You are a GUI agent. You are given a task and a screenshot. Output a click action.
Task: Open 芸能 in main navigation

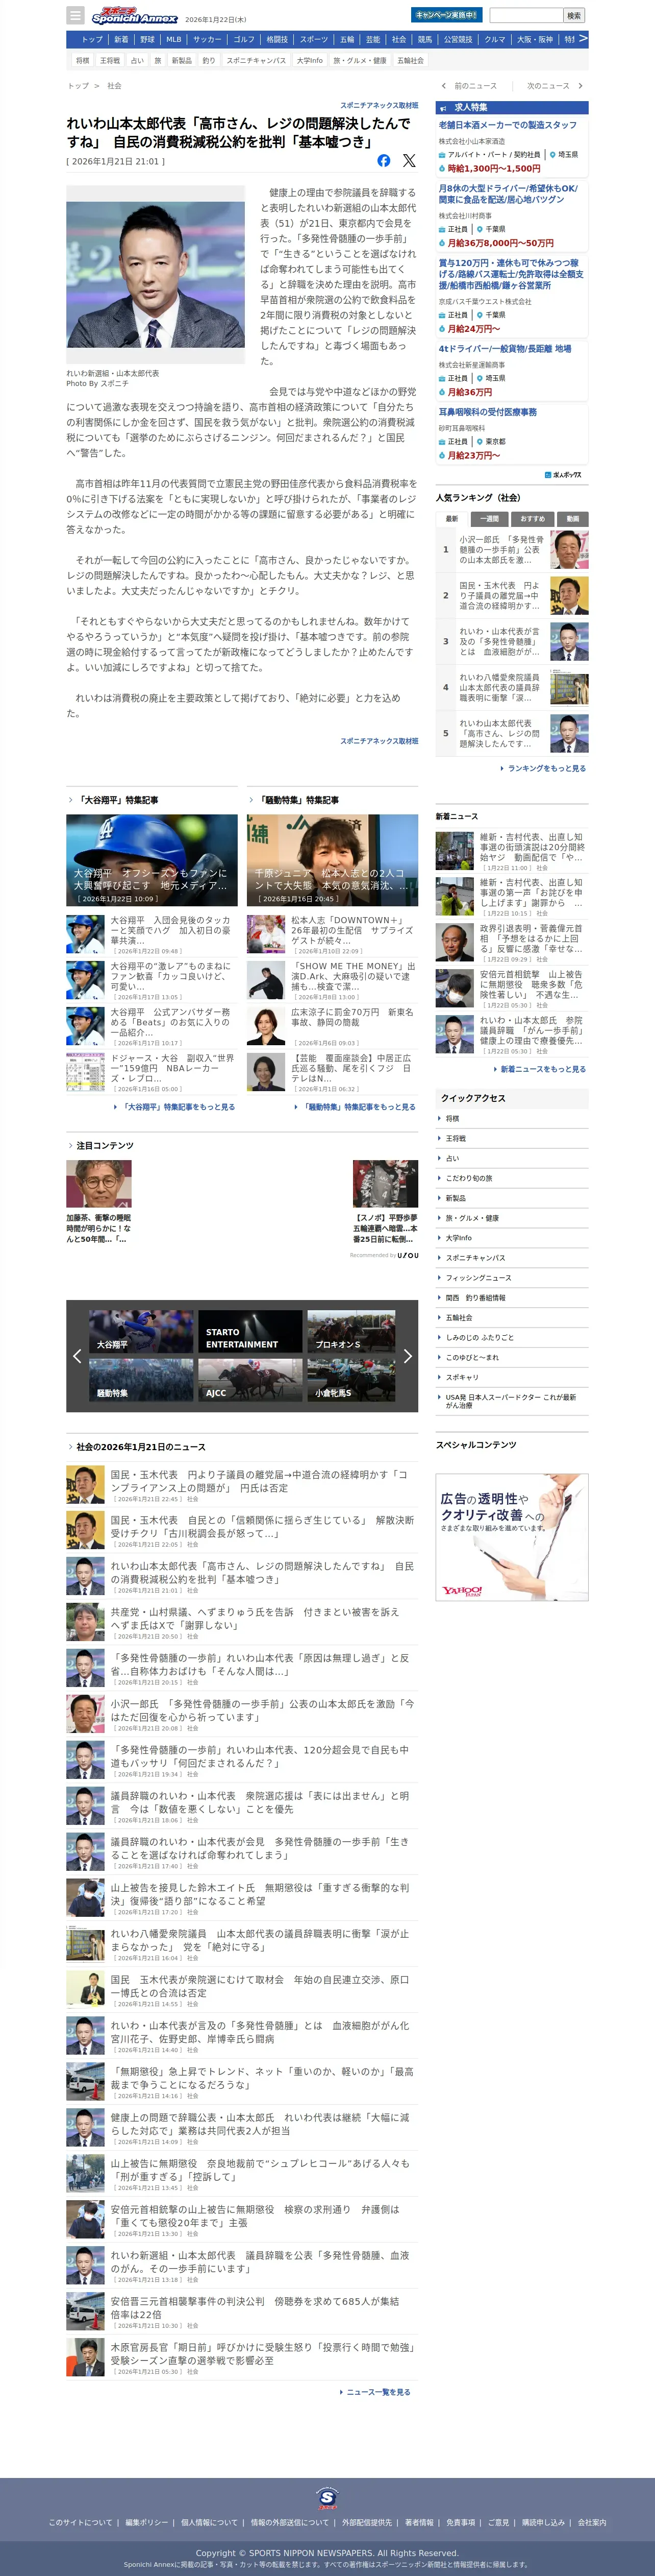point(372,39)
